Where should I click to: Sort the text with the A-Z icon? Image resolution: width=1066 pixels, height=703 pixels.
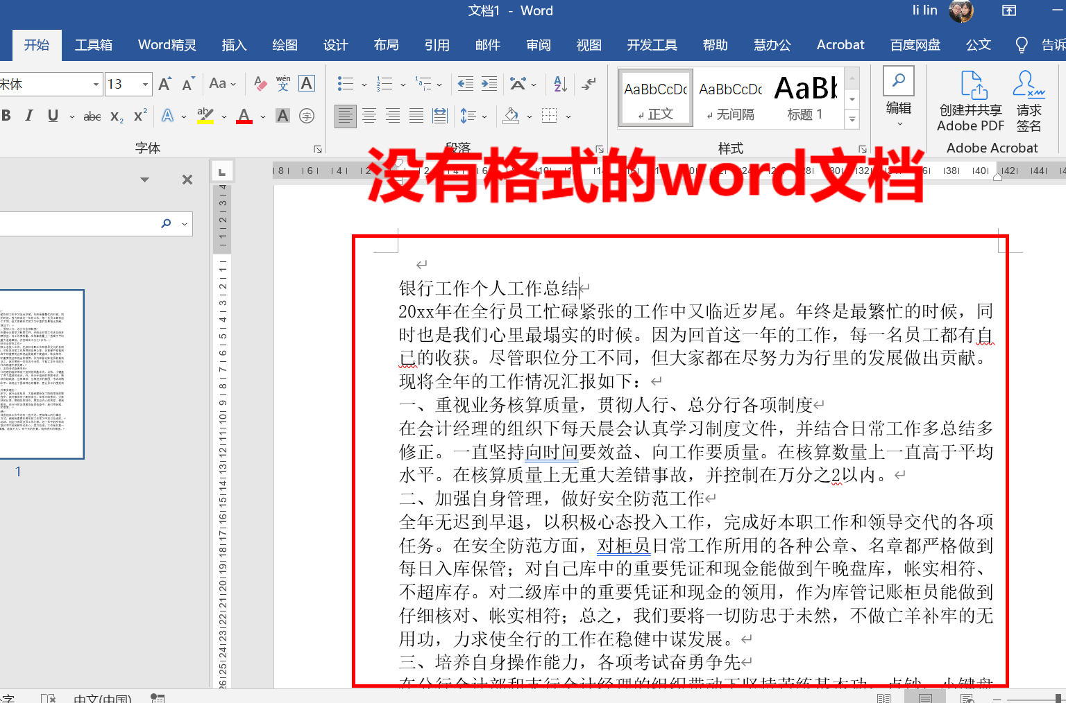561,84
